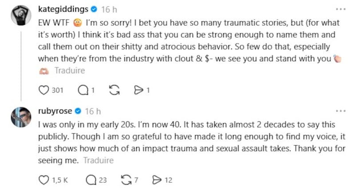Repost the kategiddings post
Image resolution: width=355 pixels, height=194 pixels.
(x=114, y=90)
